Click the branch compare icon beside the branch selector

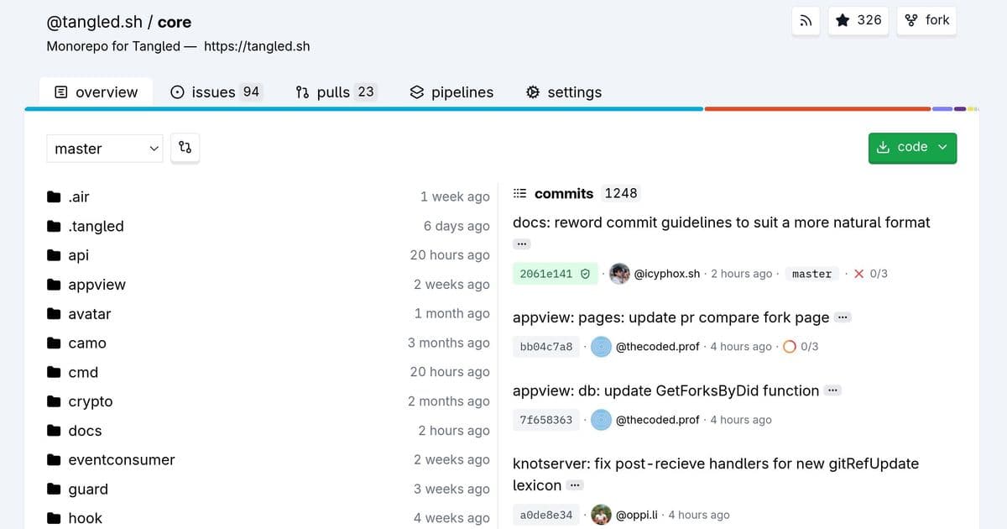click(185, 148)
